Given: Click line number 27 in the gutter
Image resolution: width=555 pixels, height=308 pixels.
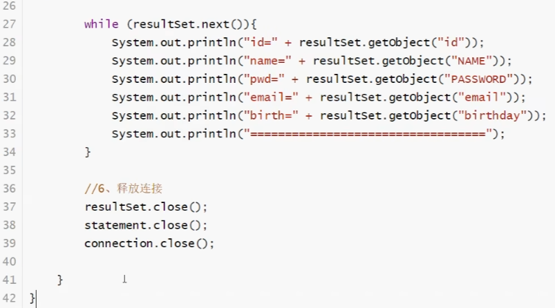Looking at the screenshot, I should (x=10, y=24).
